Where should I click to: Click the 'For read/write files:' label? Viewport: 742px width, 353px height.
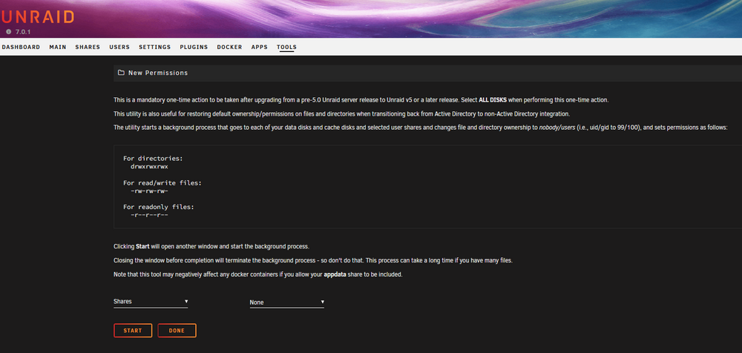(x=162, y=182)
